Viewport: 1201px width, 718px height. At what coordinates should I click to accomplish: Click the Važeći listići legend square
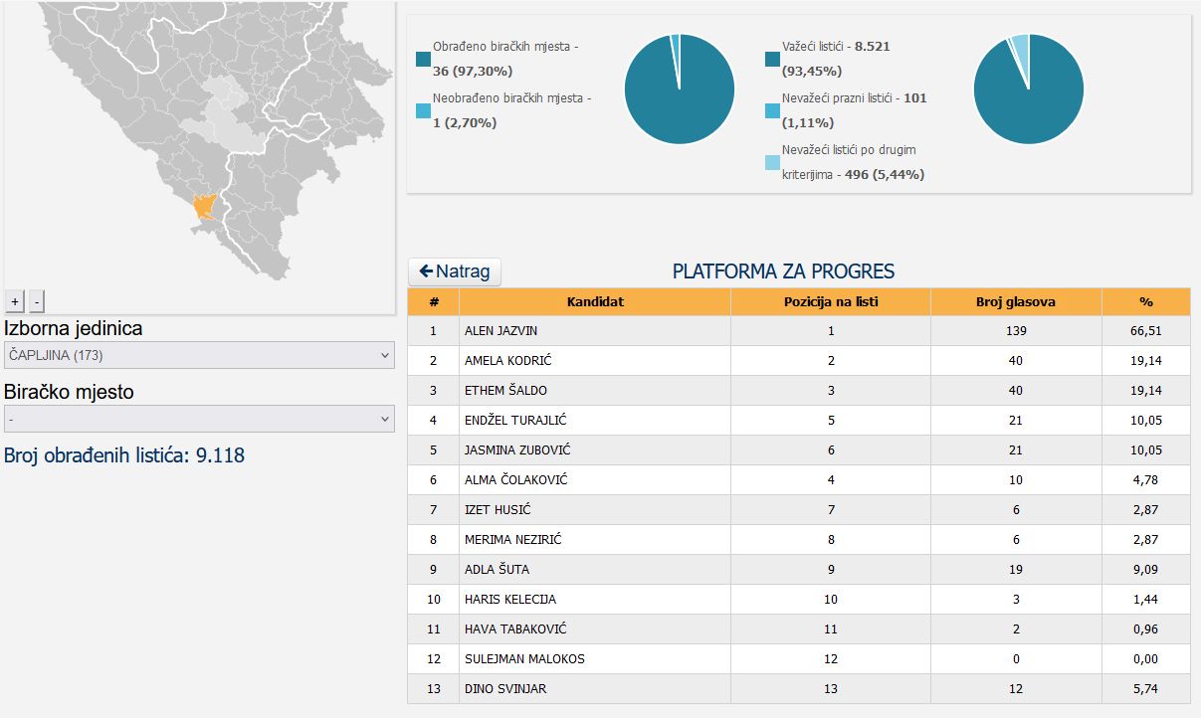(773, 59)
